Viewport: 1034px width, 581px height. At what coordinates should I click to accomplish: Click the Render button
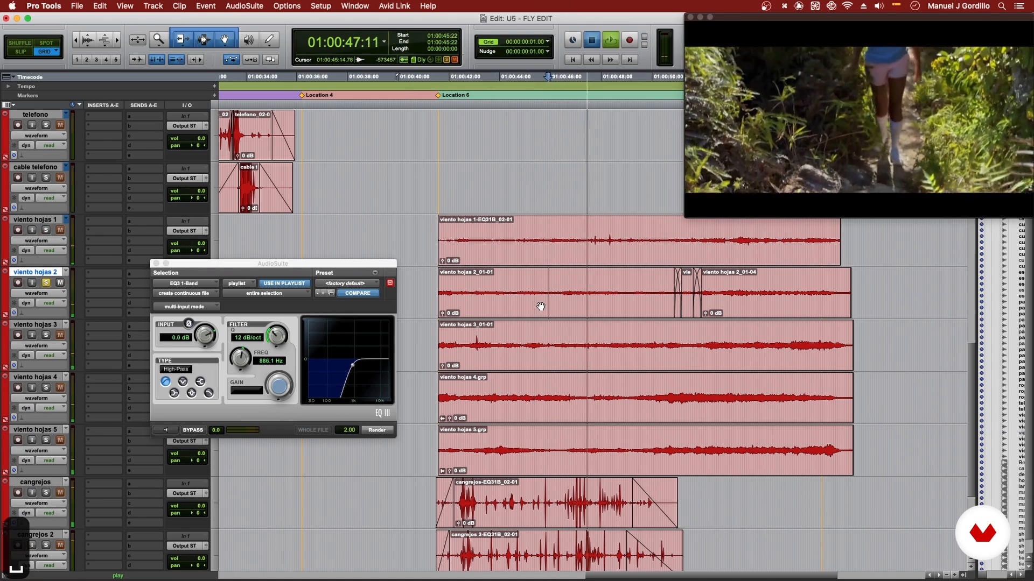(x=377, y=430)
